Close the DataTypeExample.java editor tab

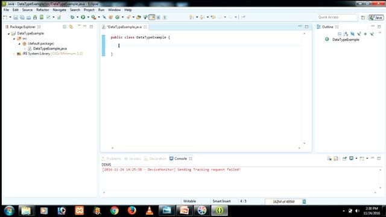click(145, 27)
